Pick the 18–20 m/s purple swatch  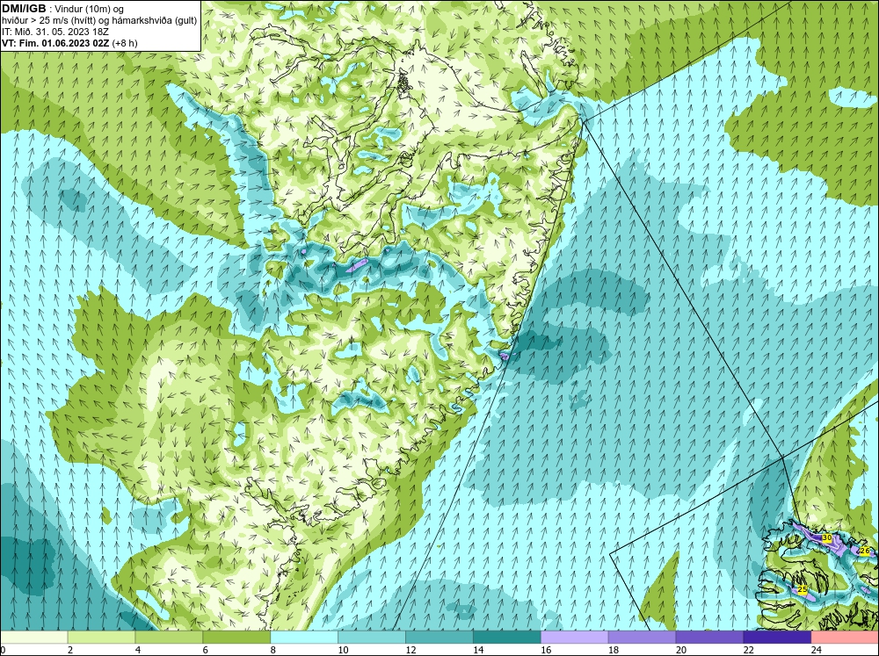pyautogui.click(x=642, y=638)
